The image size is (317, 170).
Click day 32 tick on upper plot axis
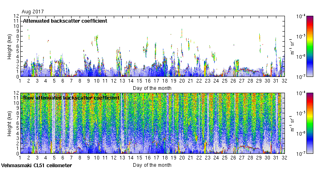tap(284, 81)
